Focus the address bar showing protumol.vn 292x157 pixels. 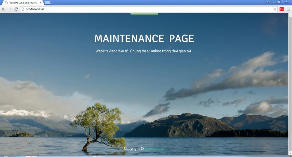pyautogui.click(x=149, y=9)
